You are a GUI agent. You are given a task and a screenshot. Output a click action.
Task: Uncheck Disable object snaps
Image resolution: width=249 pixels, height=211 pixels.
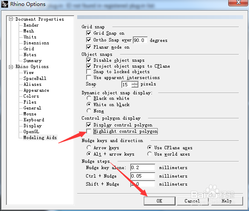(89, 60)
